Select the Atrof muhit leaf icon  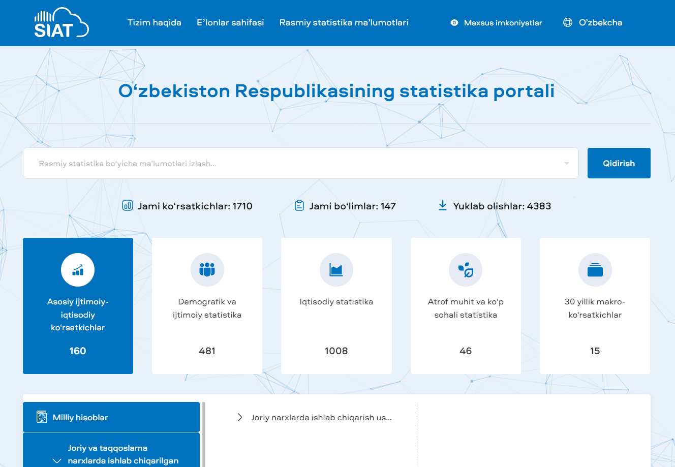coord(466,270)
